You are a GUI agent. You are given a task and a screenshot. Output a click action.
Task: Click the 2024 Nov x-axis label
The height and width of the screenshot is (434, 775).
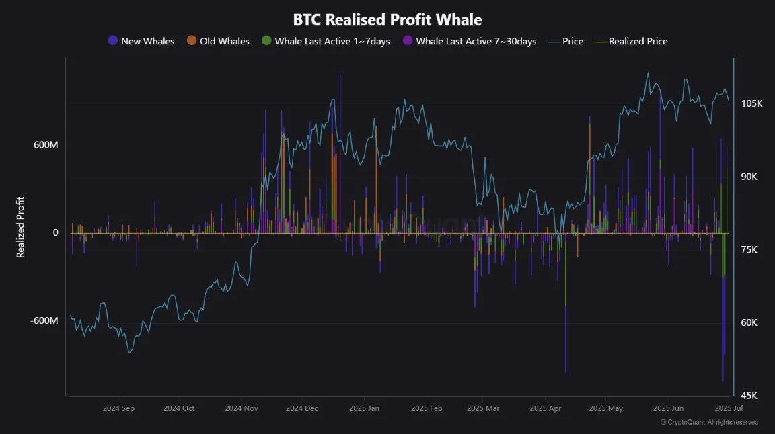pos(242,409)
